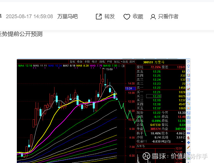The height and width of the screenshot is (163, 214).
Task: Switch to the intraday line chart icon
Action: tap(188, 85)
